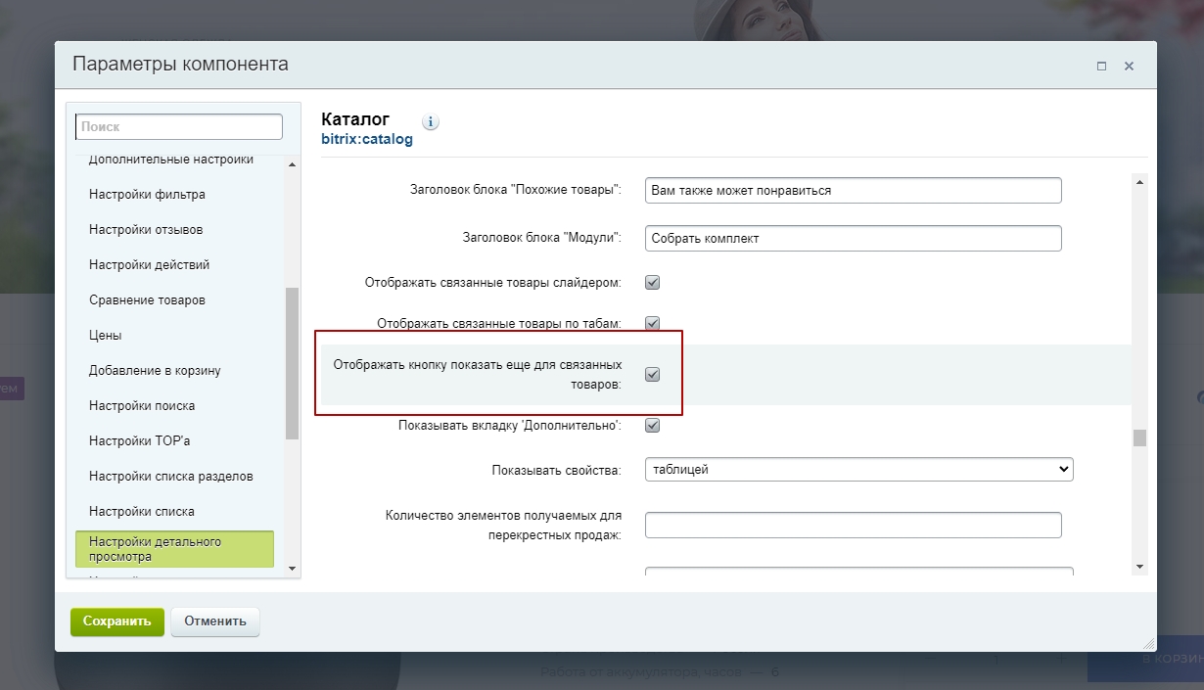Image resolution: width=1204 pixels, height=690 pixels.
Task: Open Настройки списка разделов section
Action: pos(171,477)
